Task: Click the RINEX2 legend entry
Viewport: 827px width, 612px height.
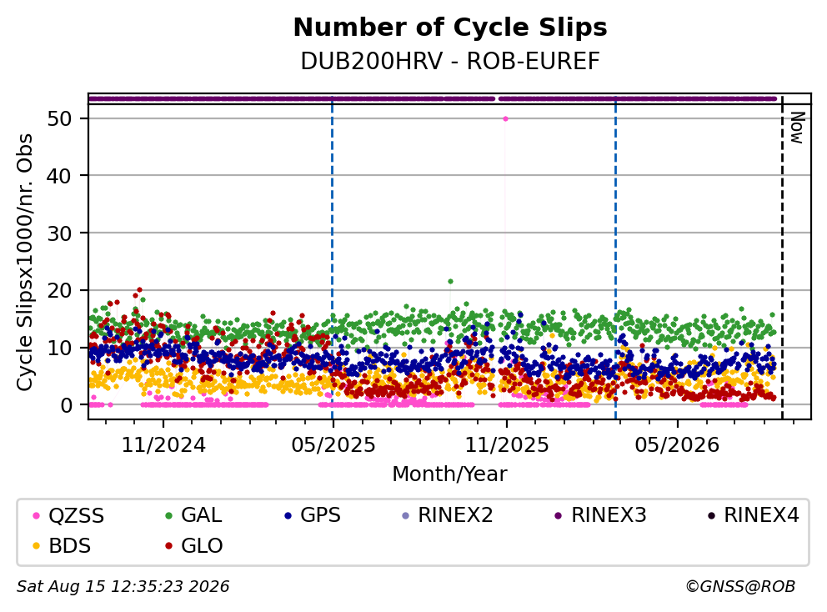Action: click(x=447, y=515)
